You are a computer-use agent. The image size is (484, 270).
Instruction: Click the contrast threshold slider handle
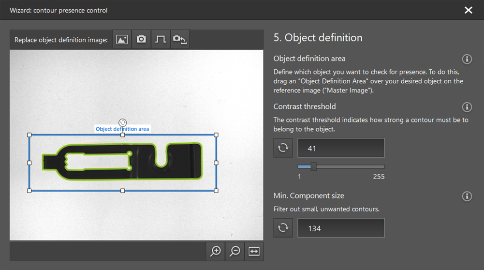(313, 166)
